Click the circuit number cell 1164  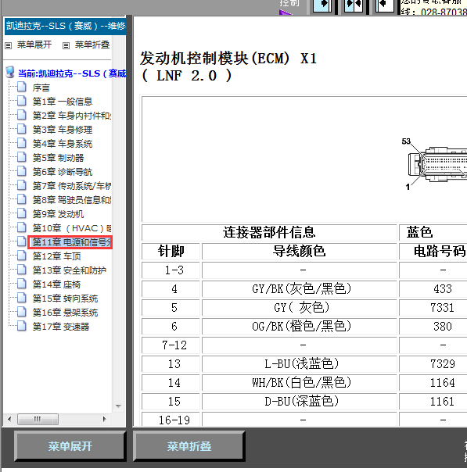coord(434,383)
